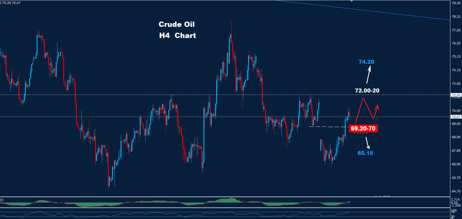Click the 72.20 price tag on axis
The height and width of the screenshot is (219, 462).
(456, 95)
